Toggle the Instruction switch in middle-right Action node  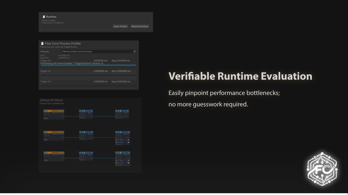[128, 142]
